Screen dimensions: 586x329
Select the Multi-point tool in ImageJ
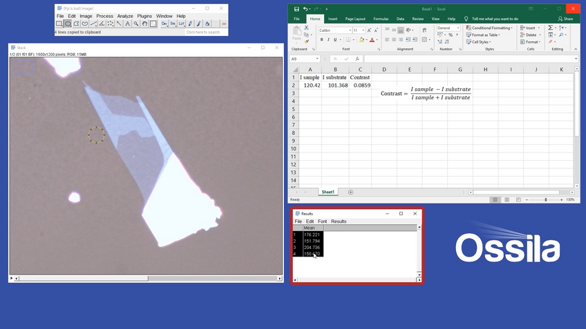111,23
